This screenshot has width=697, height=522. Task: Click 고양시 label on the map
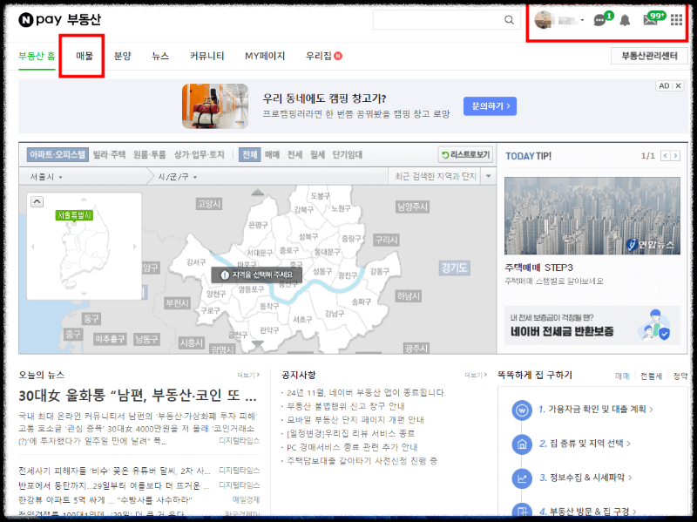point(209,204)
